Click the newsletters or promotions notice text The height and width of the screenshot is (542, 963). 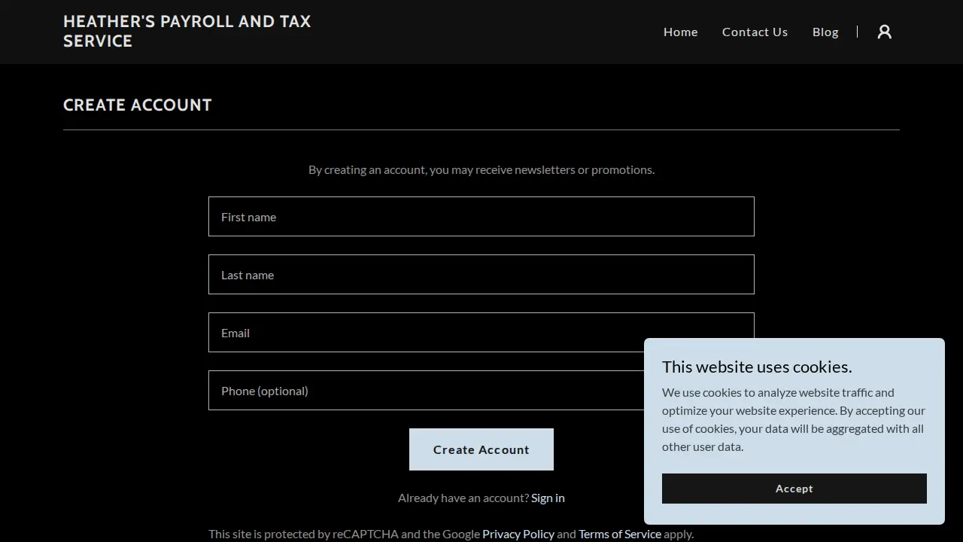click(x=481, y=169)
